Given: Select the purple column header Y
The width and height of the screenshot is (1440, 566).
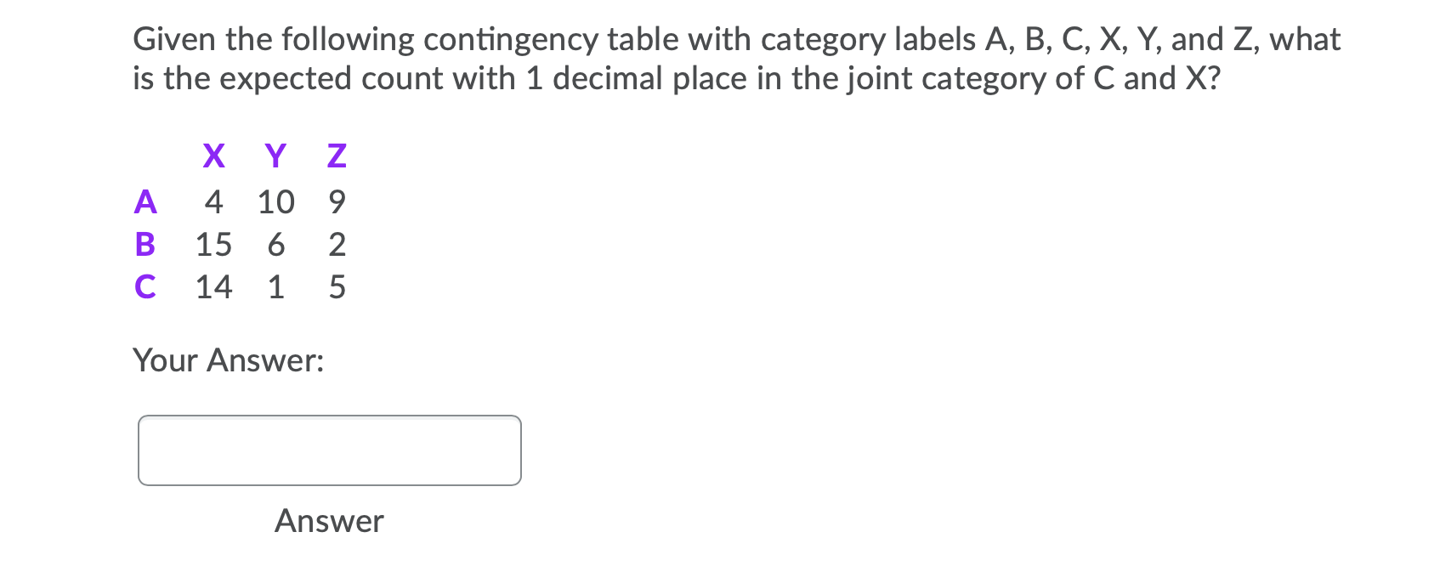Looking at the screenshot, I should click(x=275, y=156).
